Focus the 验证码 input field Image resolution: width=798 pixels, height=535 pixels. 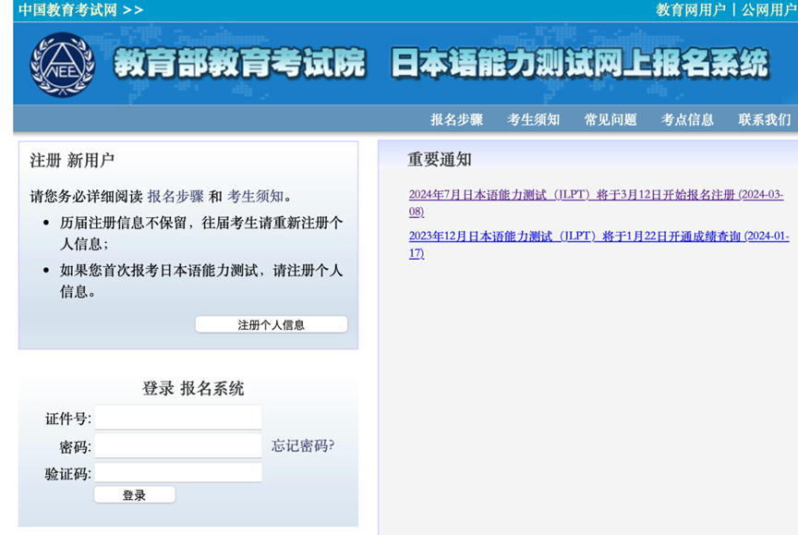pyautogui.click(x=178, y=473)
